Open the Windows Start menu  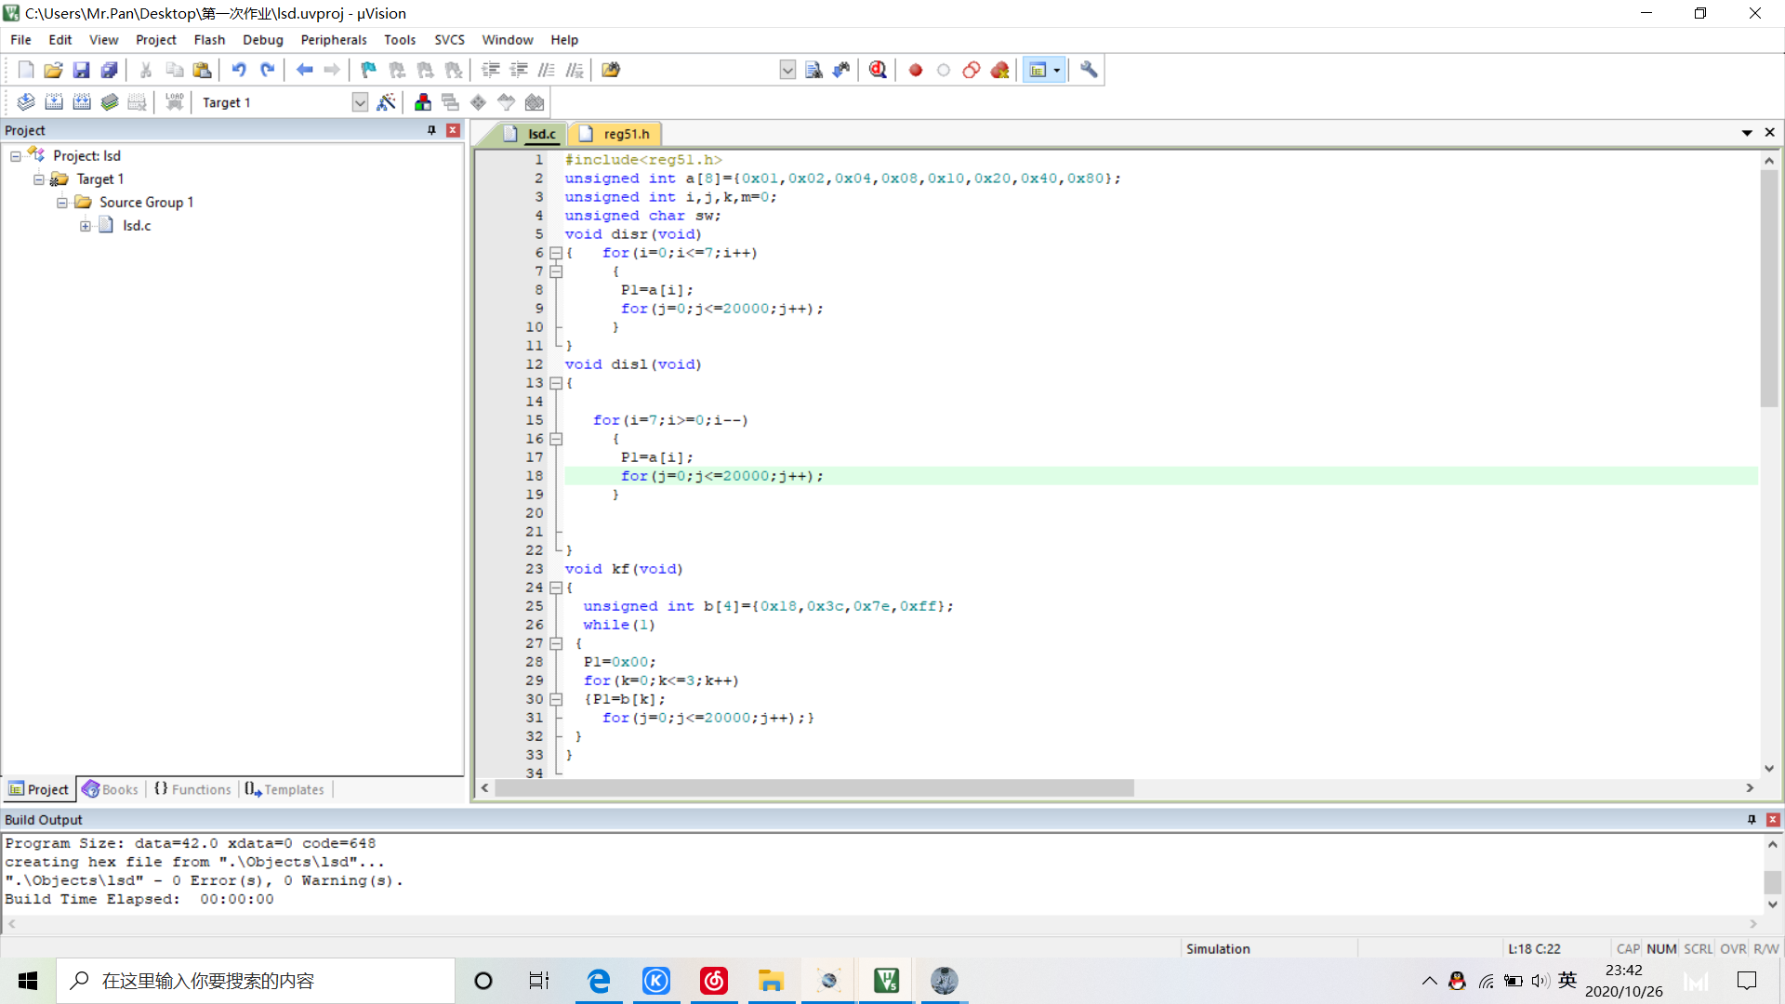pyautogui.click(x=28, y=981)
